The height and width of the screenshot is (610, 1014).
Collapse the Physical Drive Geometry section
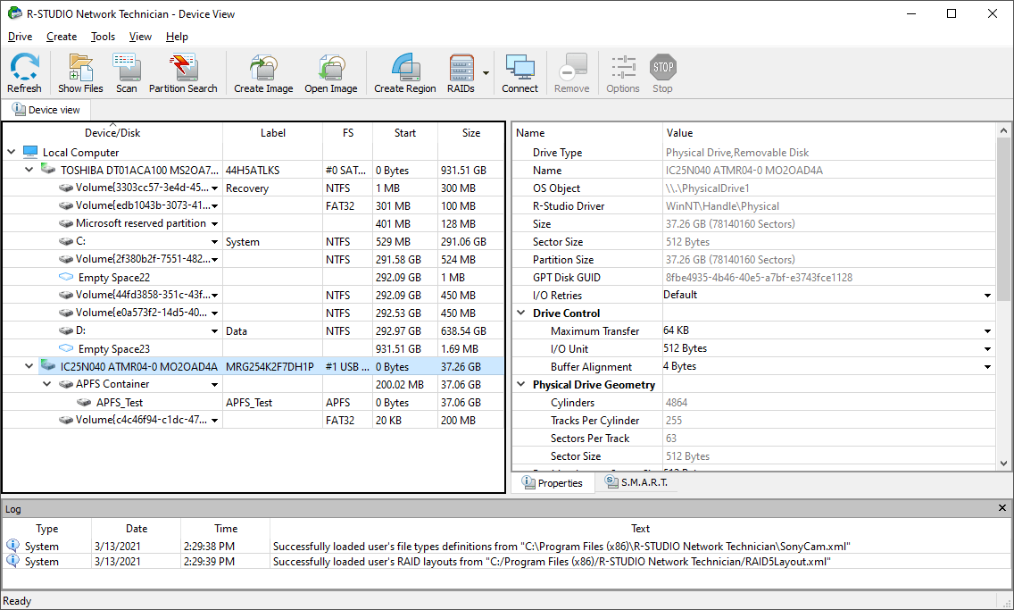(521, 384)
